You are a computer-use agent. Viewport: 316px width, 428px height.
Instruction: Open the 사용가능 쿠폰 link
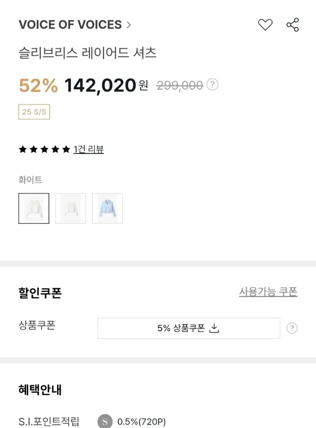click(268, 292)
